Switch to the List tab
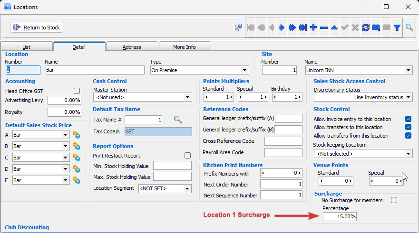The width and height of the screenshot is (419, 233). pyautogui.click(x=27, y=47)
